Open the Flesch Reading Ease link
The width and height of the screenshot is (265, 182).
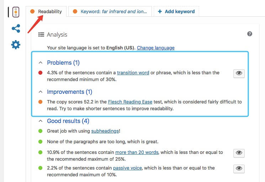(130, 102)
